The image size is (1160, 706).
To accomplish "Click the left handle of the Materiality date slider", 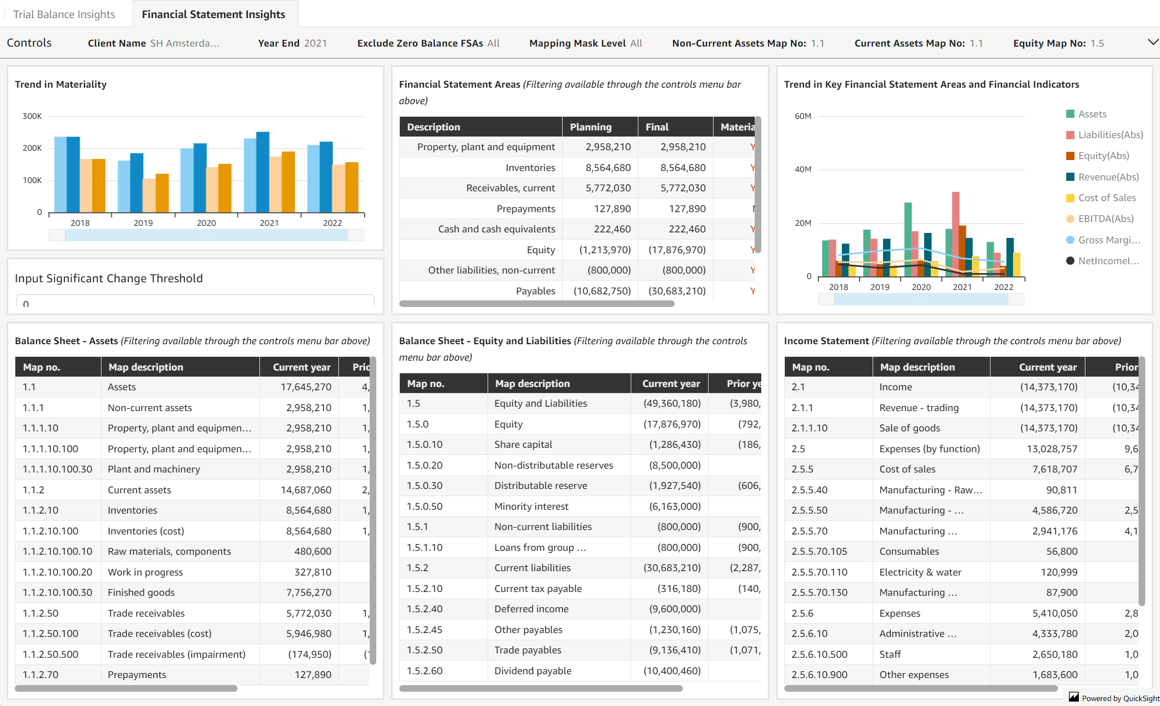I will pos(58,234).
